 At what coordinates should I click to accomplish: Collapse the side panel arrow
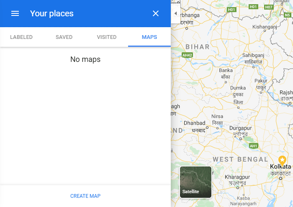(x=175, y=13)
